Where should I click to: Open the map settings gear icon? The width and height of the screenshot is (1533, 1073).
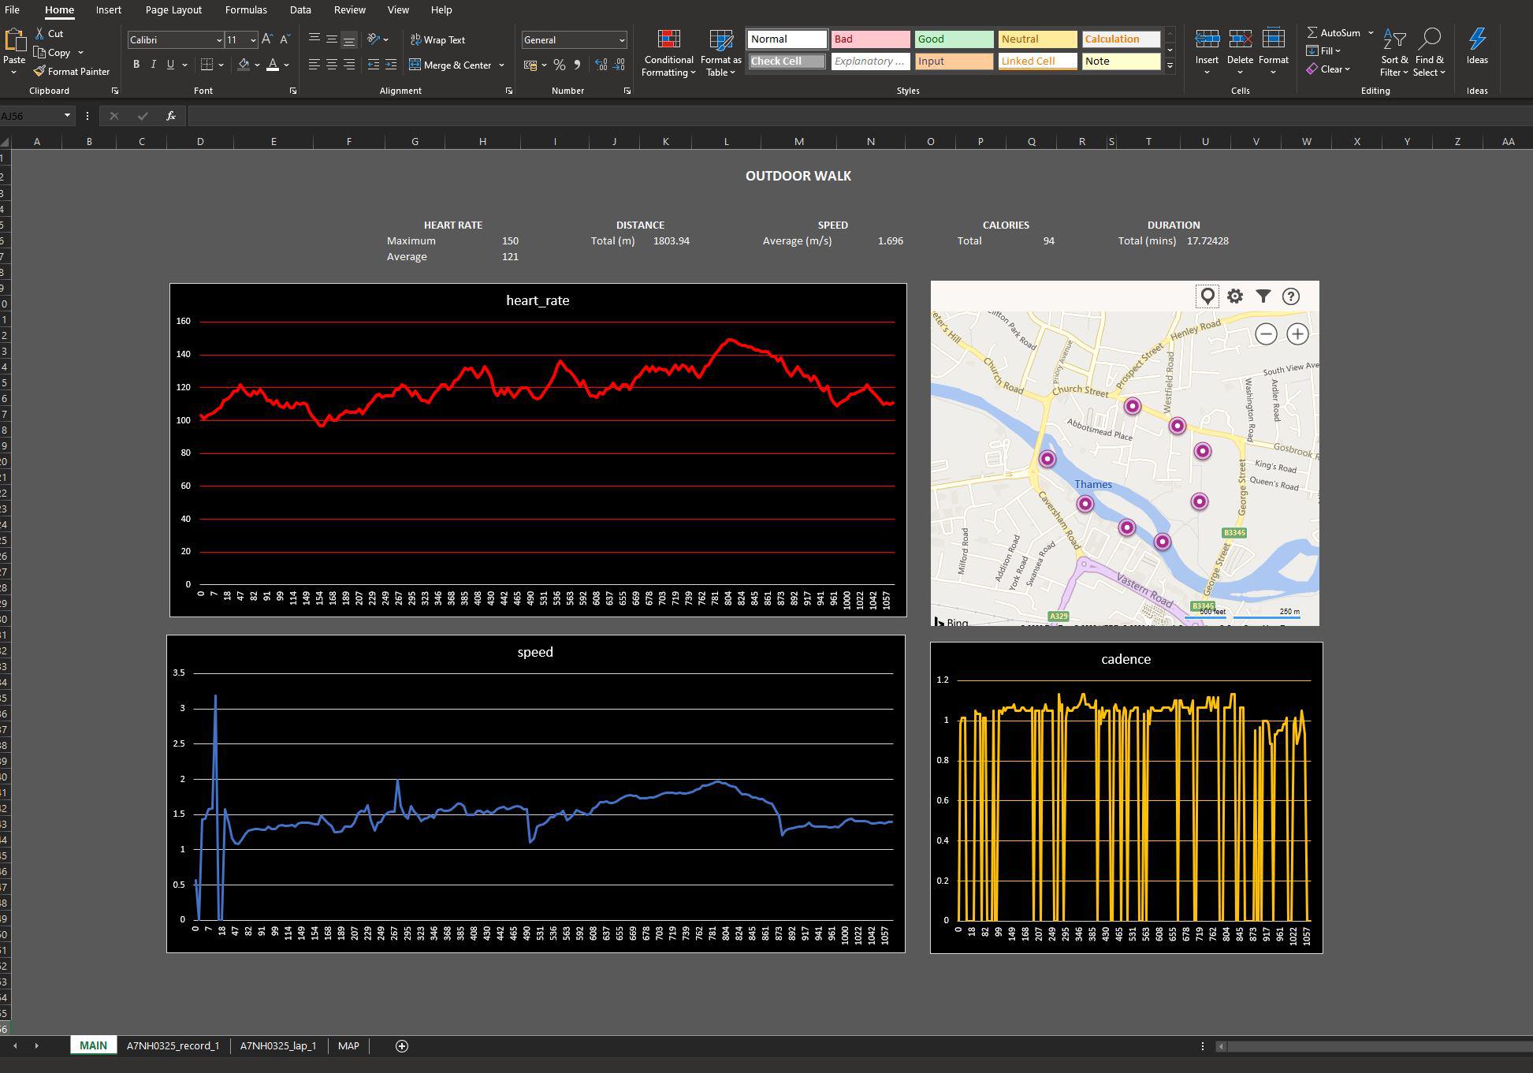pyautogui.click(x=1235, y=296)
